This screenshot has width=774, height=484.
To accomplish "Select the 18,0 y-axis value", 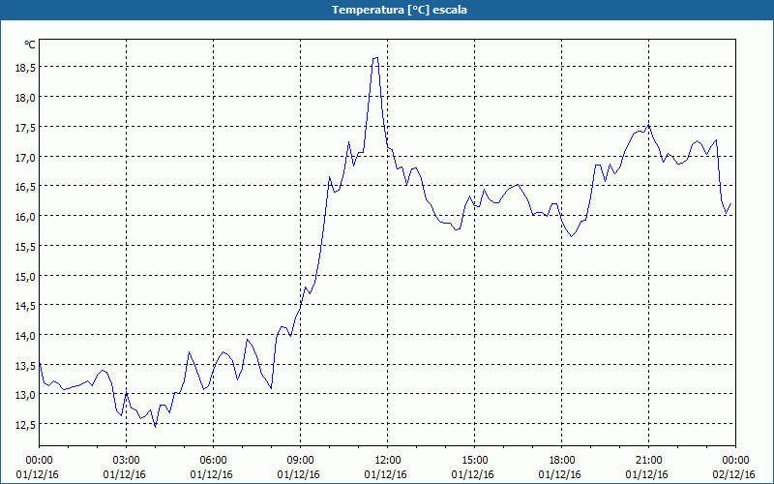I will pos(25,98).
